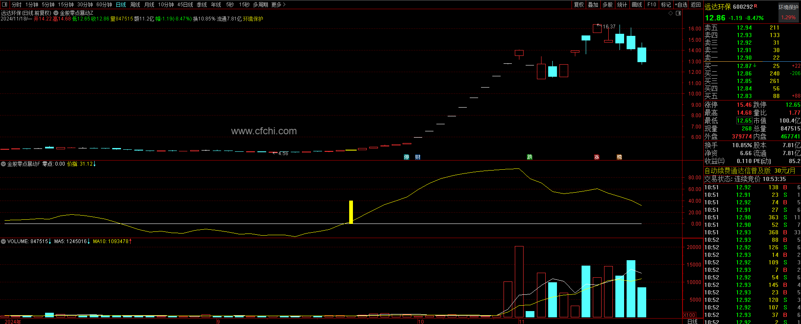Click the X100 volume scale label
The image size is (801, 324).
[690, 315]
